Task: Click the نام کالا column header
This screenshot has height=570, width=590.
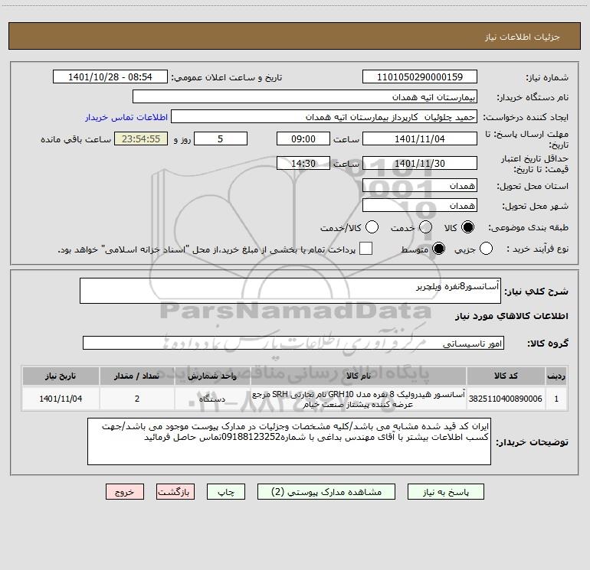Action: pos(359,376)
